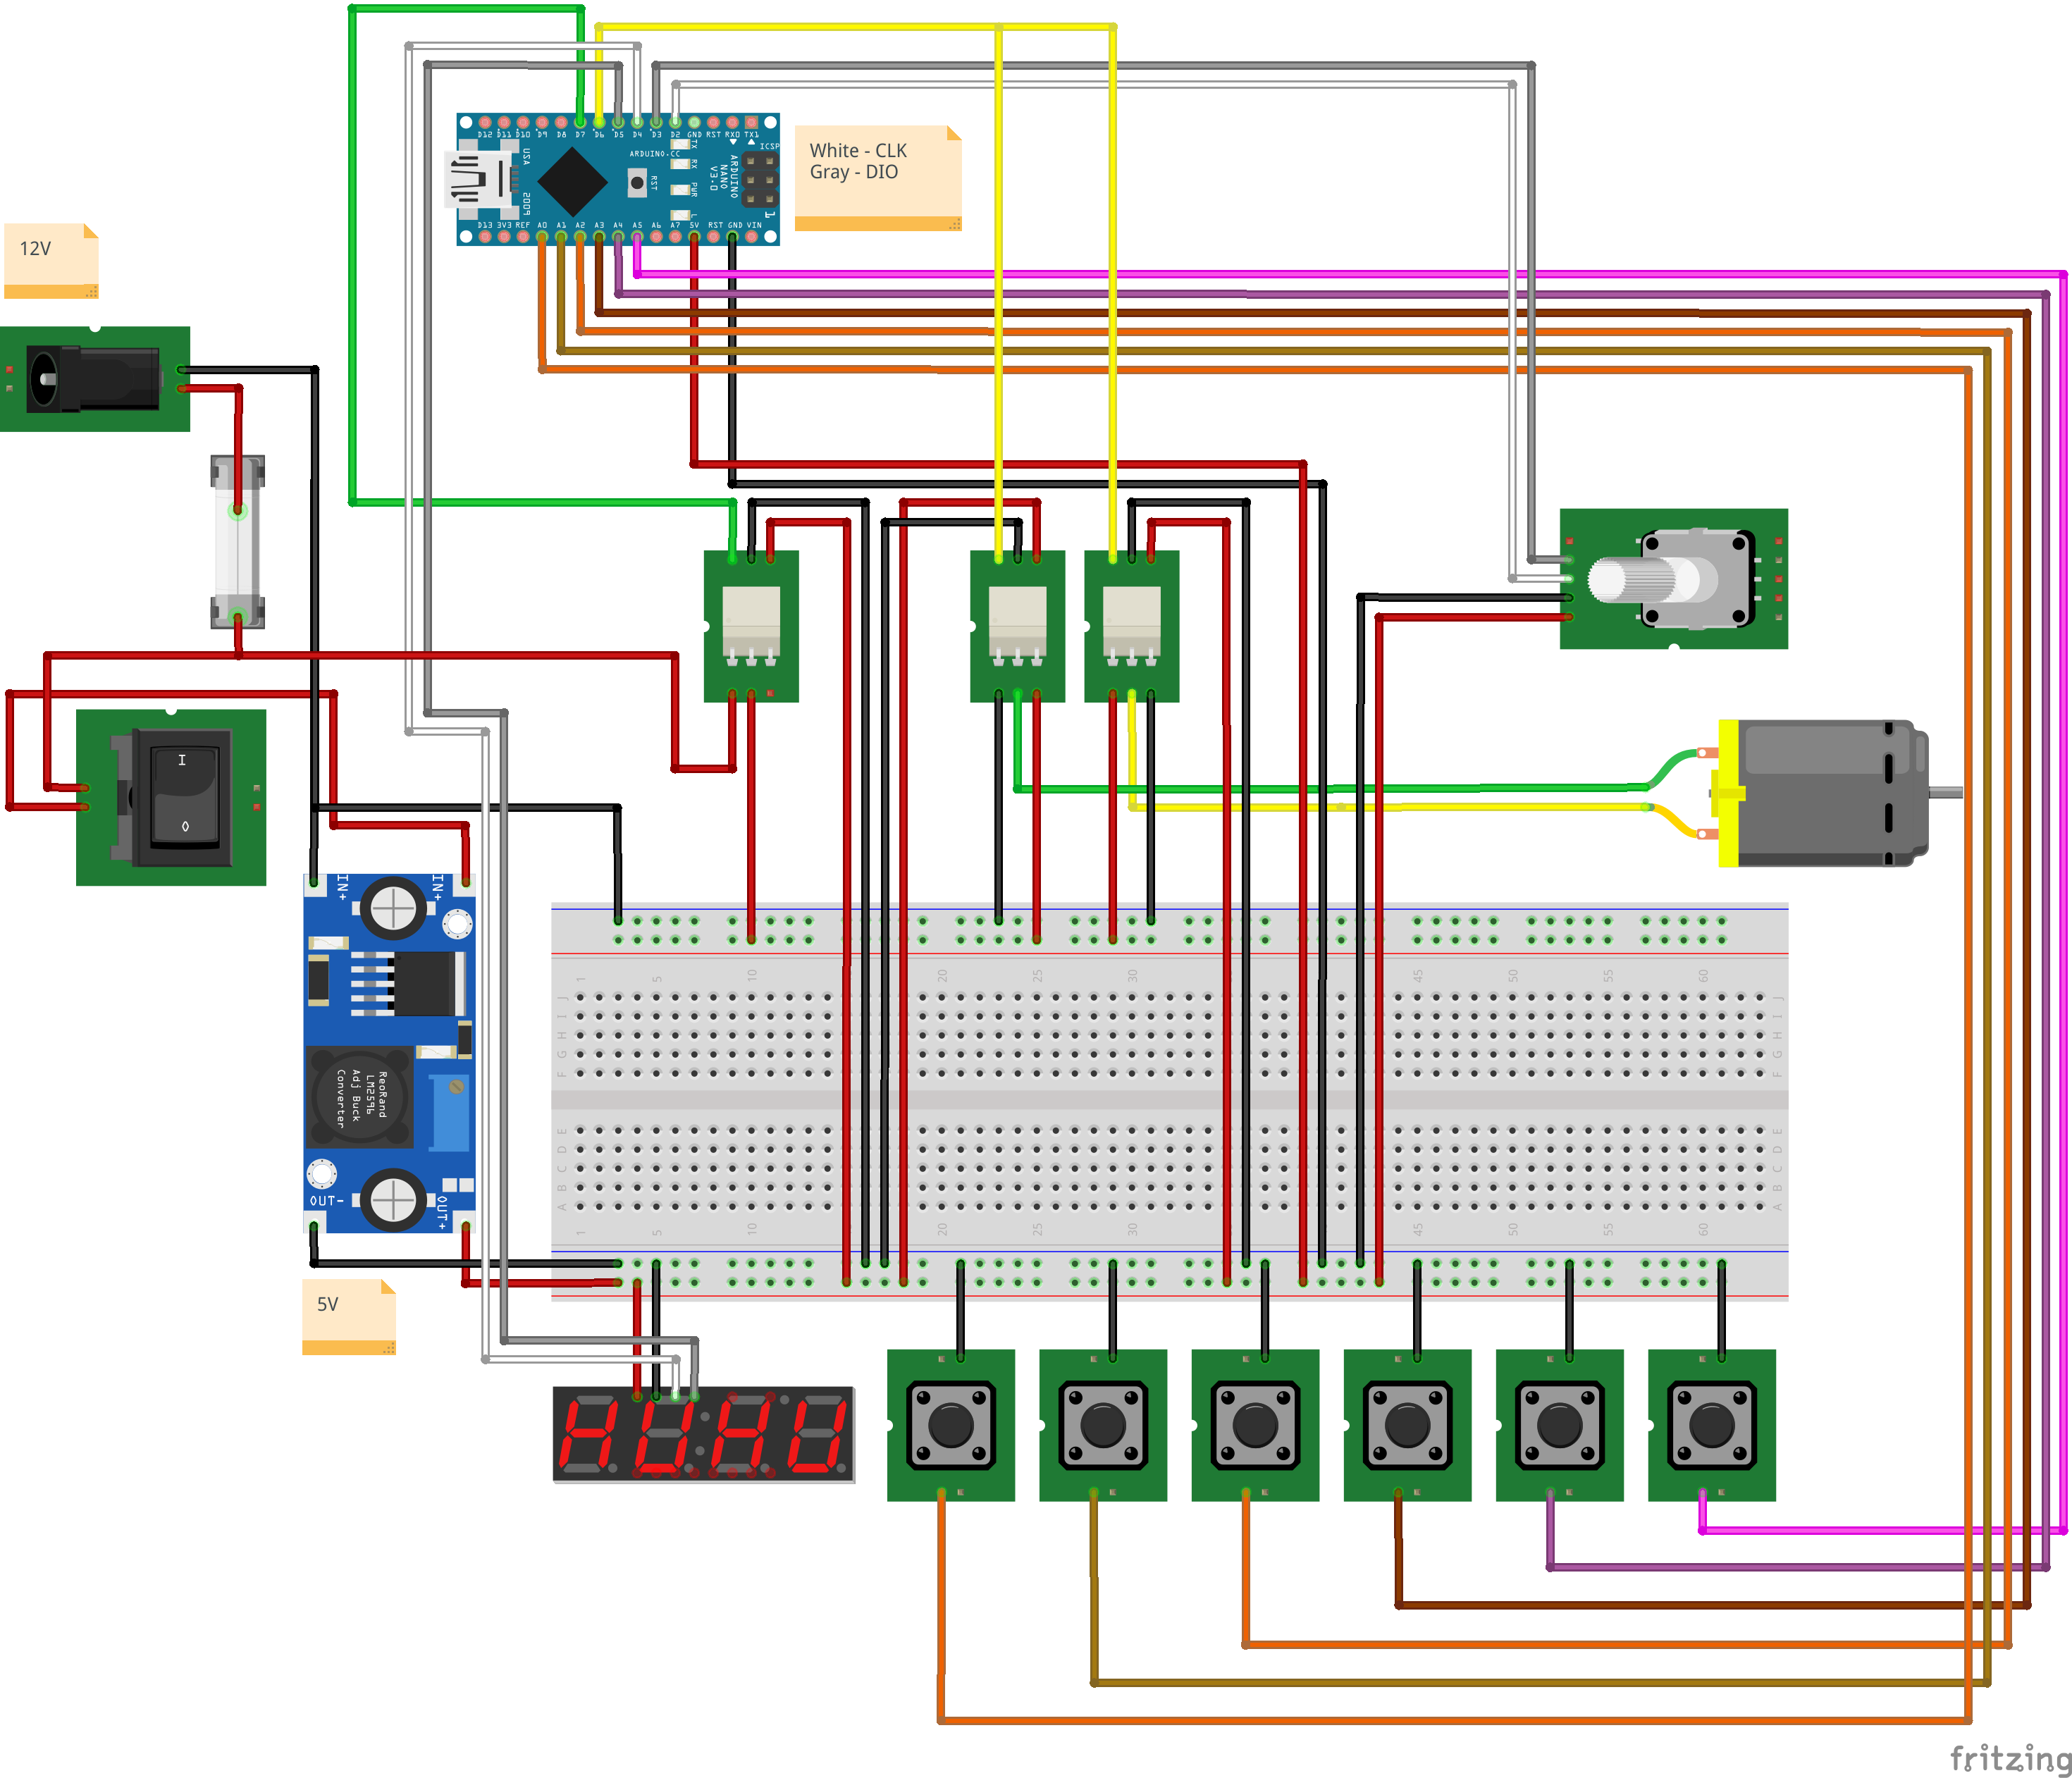
Task: Click the second push button with the olive wire
Action: [1103, 1425]
